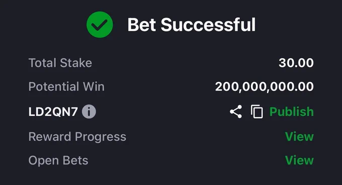Click the Open Bets label
The width and height of the screenshot is (342, 185).
click(x=58, y=160)
